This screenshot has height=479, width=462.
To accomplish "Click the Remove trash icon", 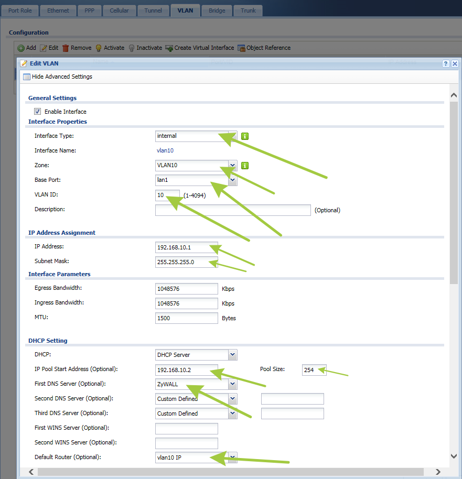I will coord(66,48).
